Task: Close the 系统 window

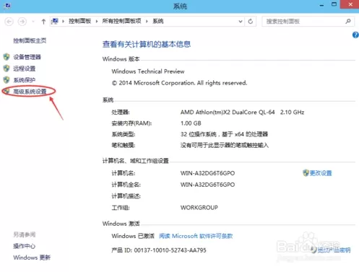Action: pos(350,4)
